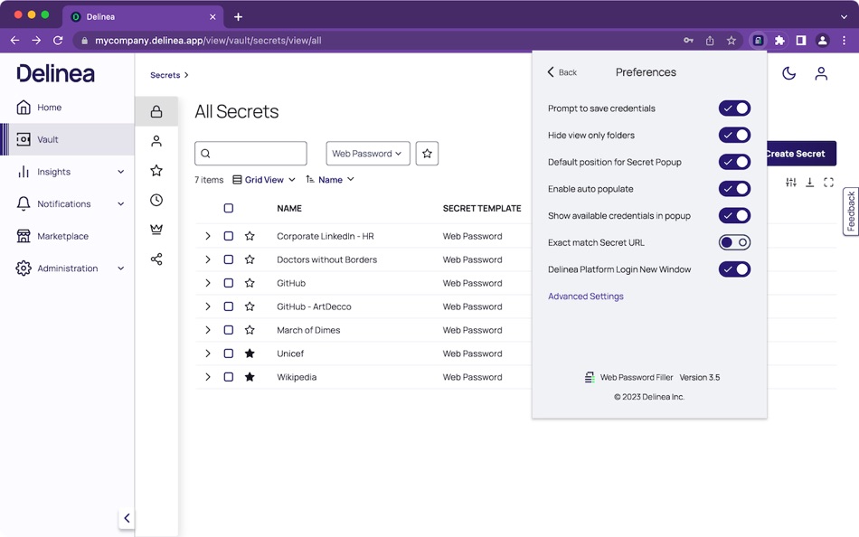Open Marketplace in sidebar

(67, 236)
